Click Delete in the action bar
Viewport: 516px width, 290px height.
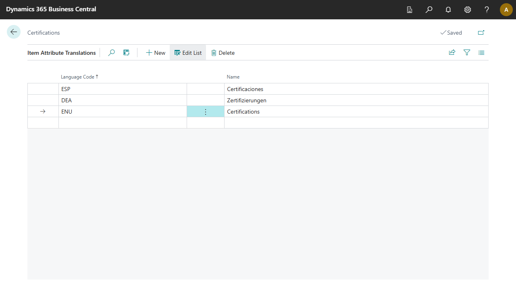point(223,53)
